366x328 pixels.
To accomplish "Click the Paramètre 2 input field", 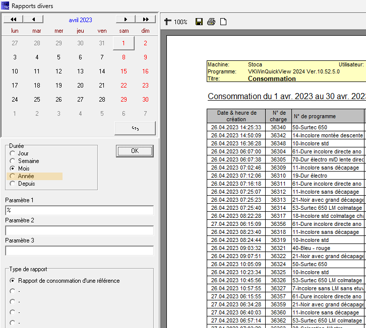I will [79, 230].
